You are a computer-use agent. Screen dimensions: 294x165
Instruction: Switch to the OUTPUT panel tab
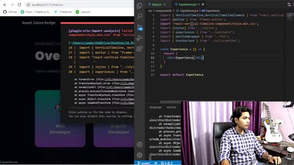(x=171, y=108)
